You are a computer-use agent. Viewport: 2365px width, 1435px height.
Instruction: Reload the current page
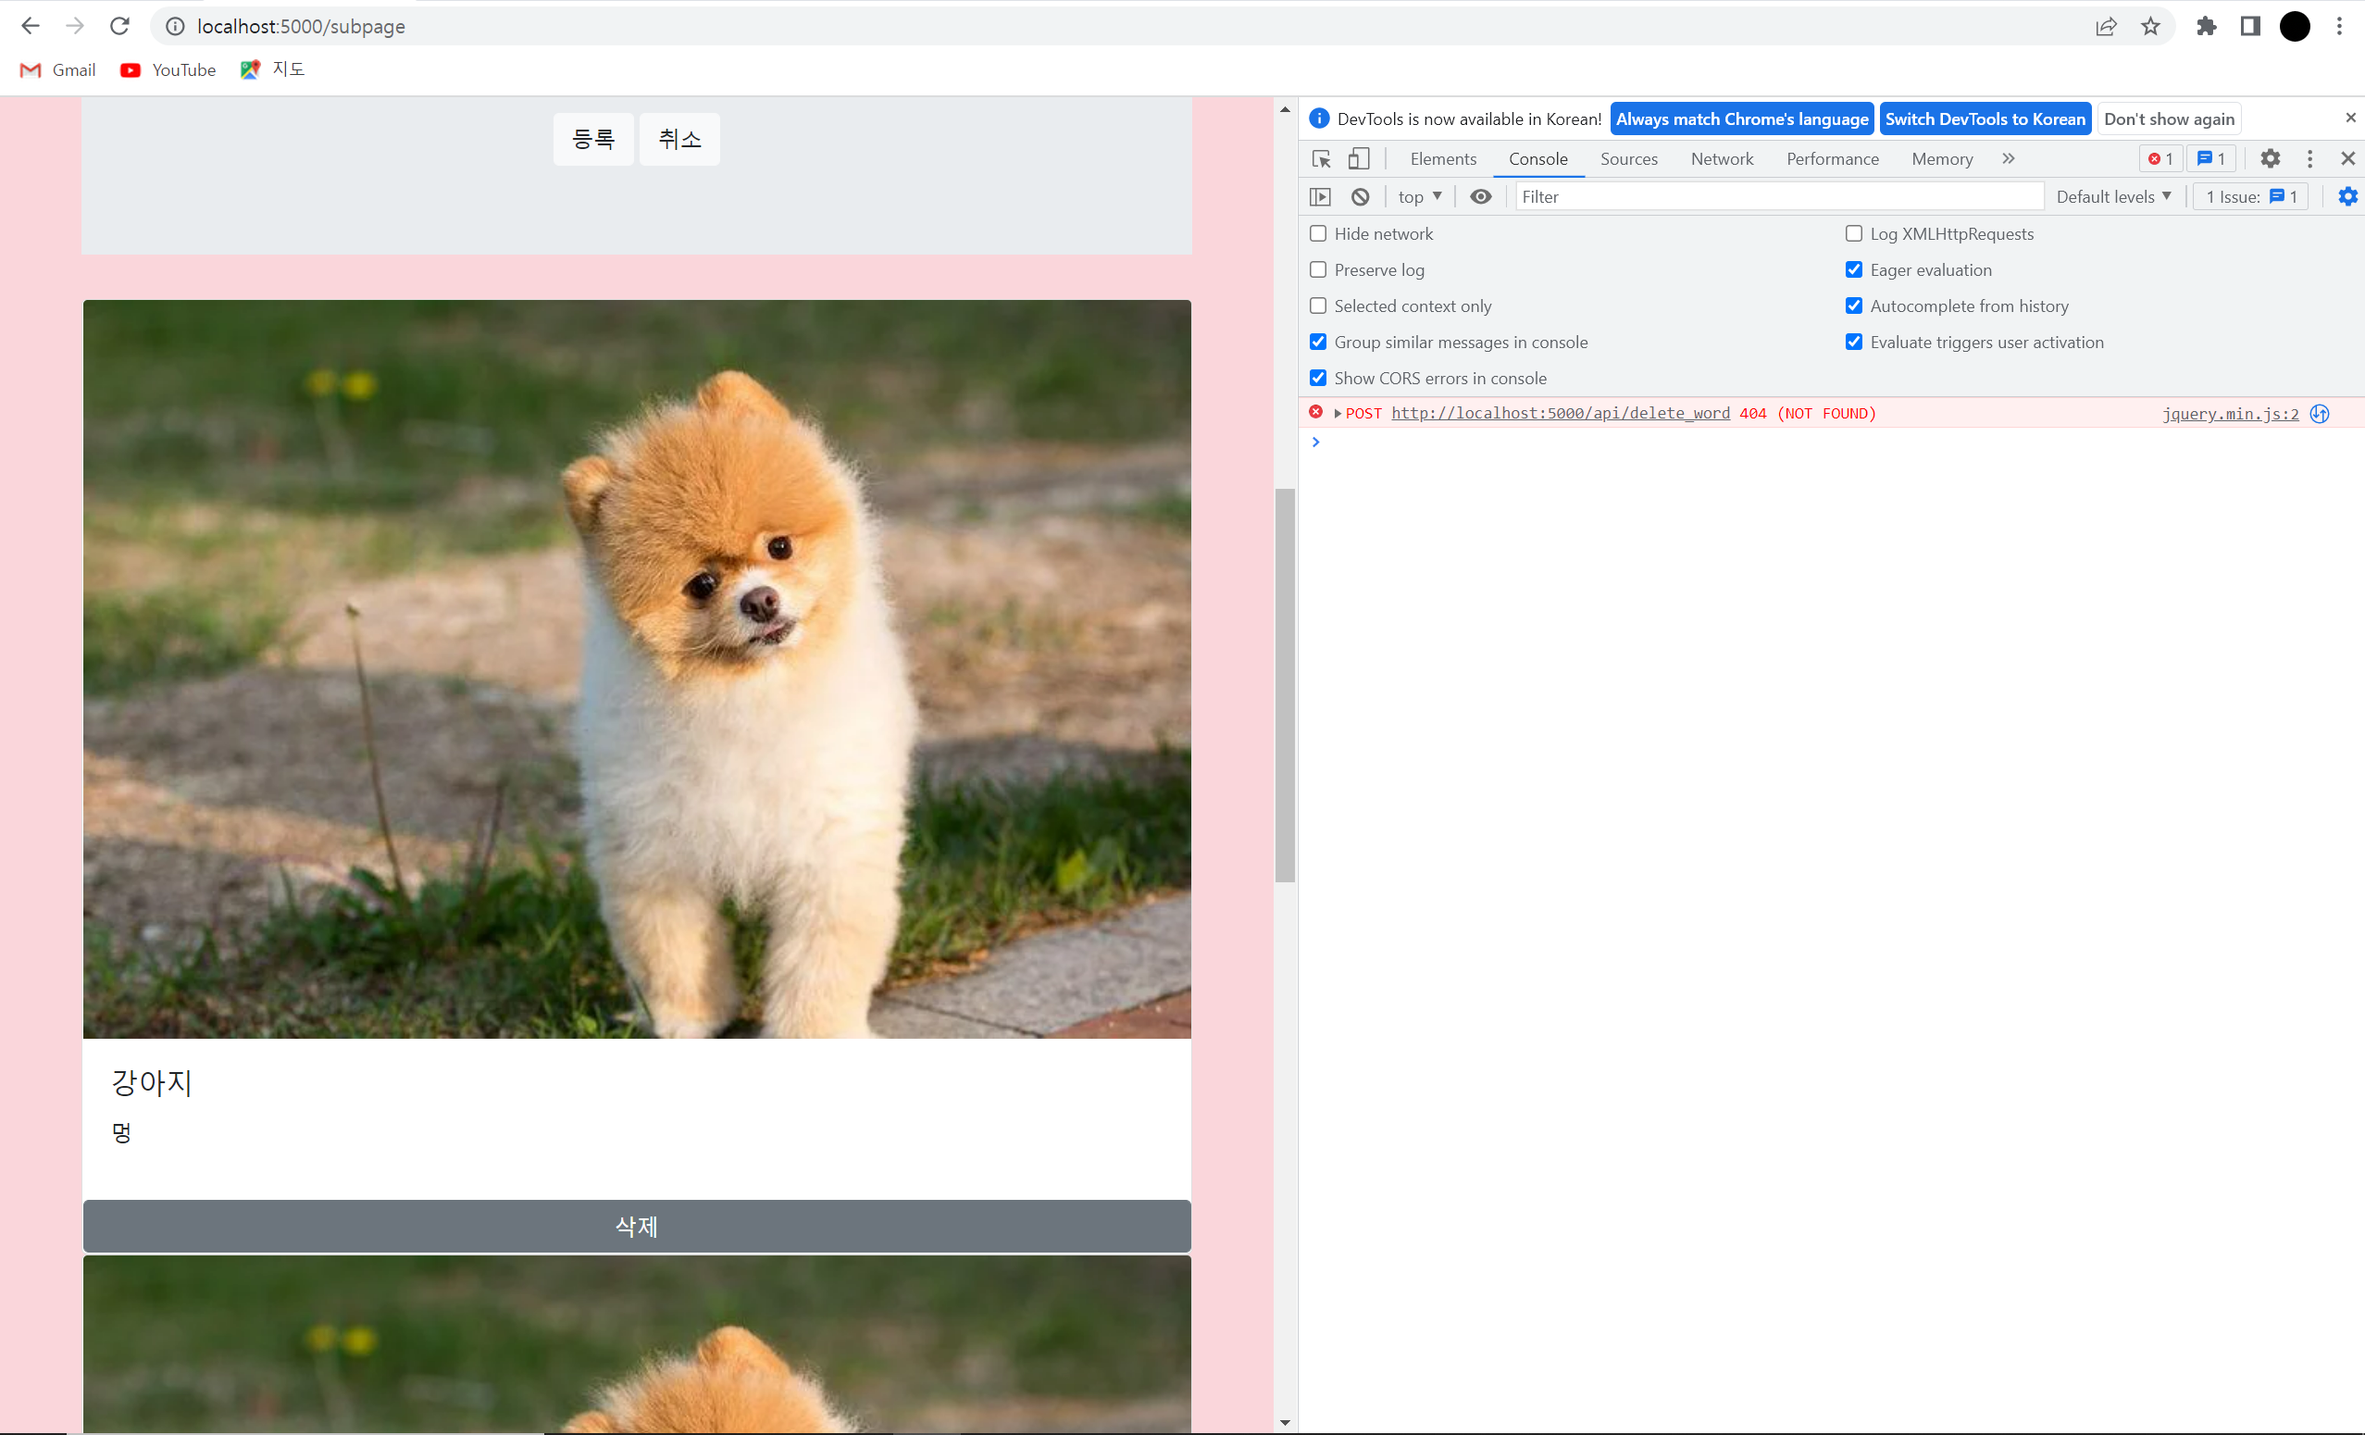[x=119, y=26]
